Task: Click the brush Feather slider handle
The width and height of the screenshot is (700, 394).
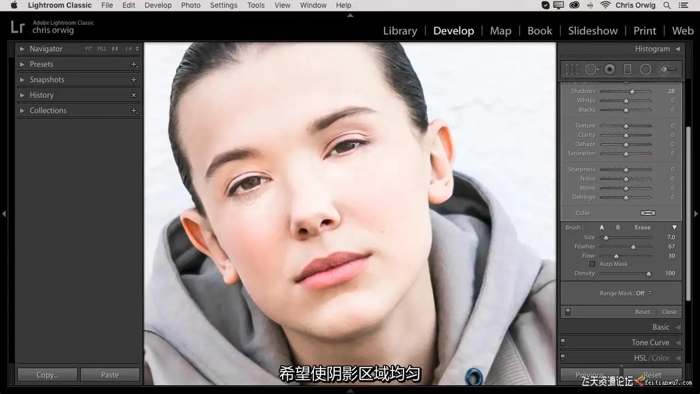Action: click(x=633, y=247)
